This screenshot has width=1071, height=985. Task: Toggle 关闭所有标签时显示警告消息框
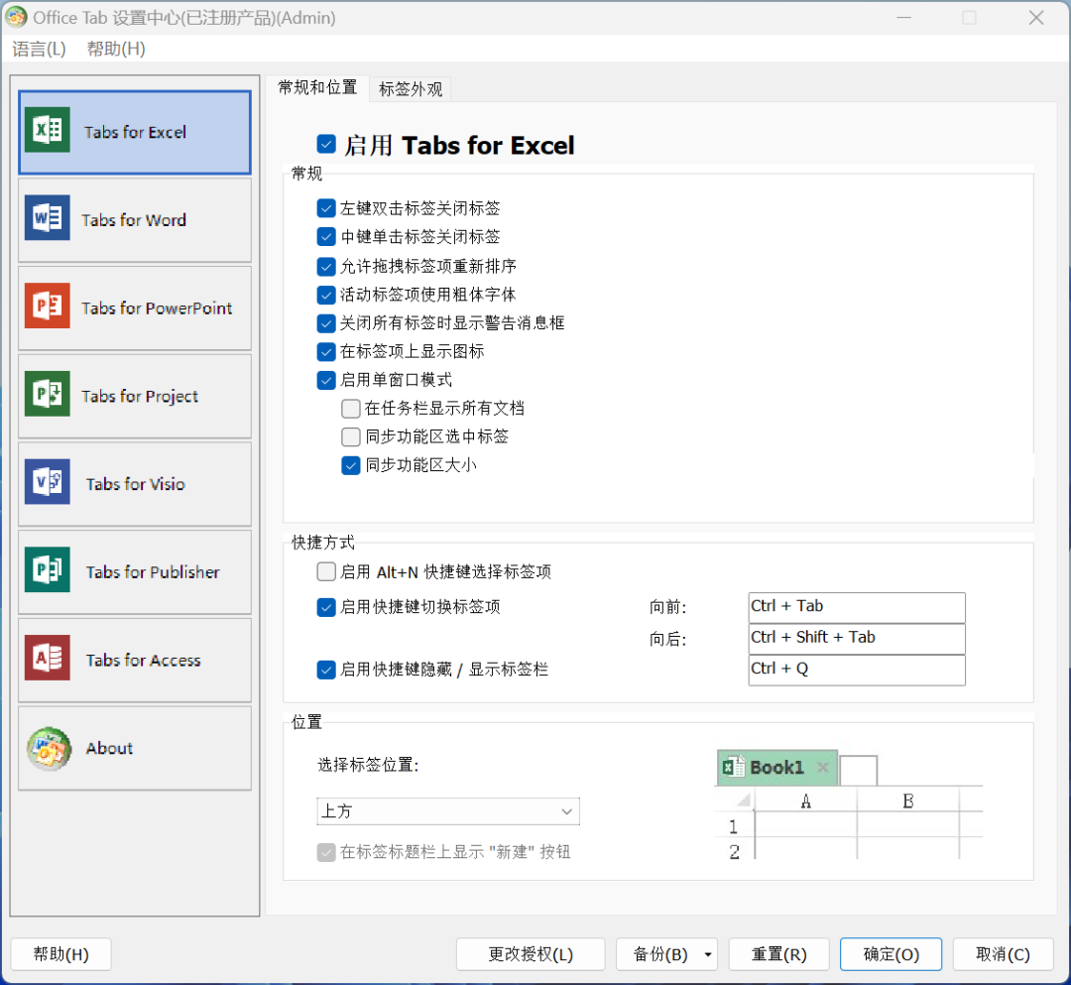click(x=326, y=323)
